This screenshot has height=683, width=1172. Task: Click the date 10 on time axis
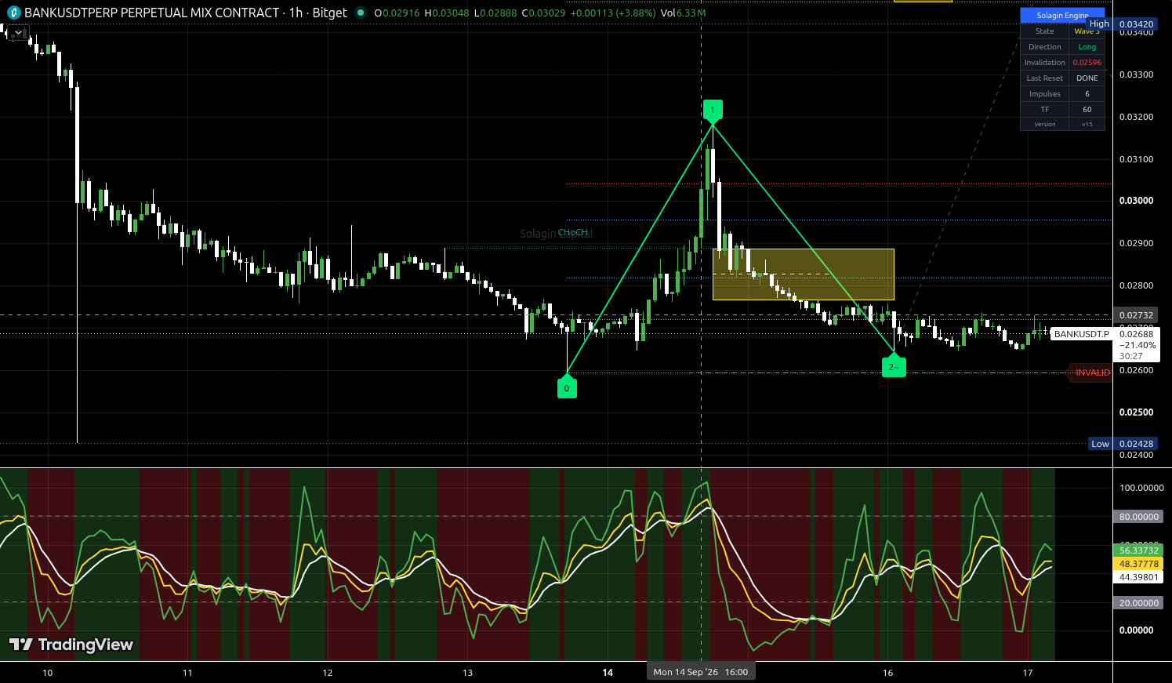(48, 673)
